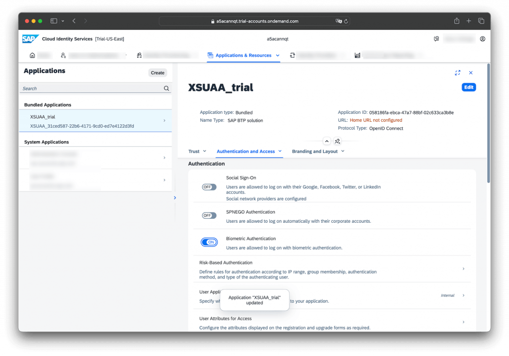Turn off Biometric Authentication switch
This screenshot has width=509, height=356.
209,242
